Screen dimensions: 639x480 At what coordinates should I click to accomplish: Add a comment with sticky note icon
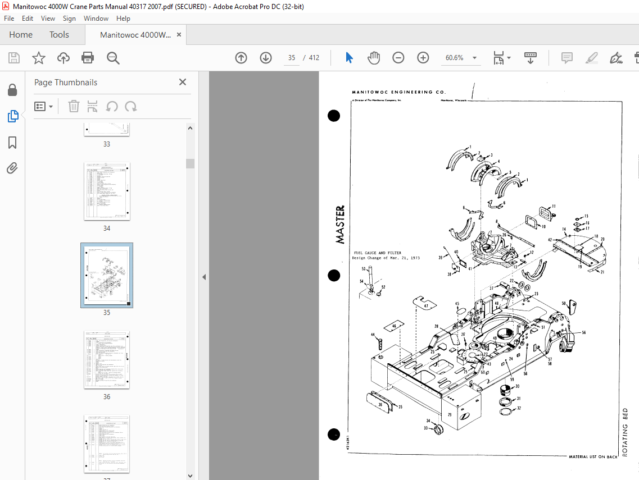[x=567, y=58]
